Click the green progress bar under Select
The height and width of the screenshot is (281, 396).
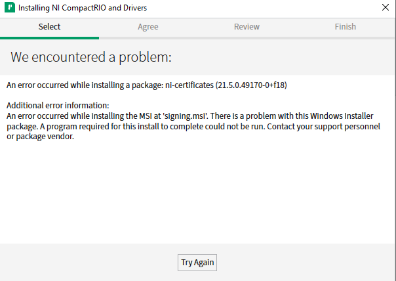coord(50,38)
